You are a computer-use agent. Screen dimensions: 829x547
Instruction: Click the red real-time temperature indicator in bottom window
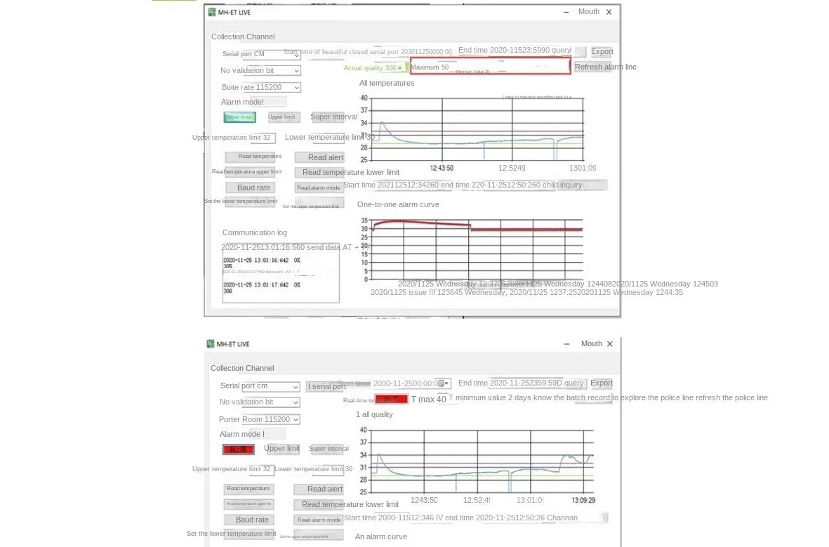(x=392, y=400)
